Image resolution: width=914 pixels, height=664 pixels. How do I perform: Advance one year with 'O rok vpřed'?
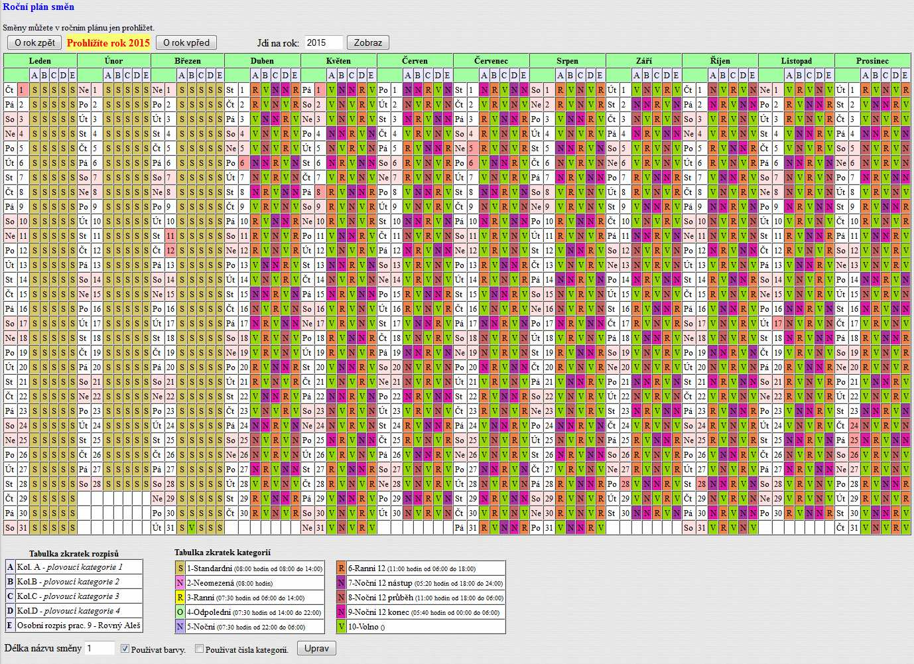click(186, 42)
